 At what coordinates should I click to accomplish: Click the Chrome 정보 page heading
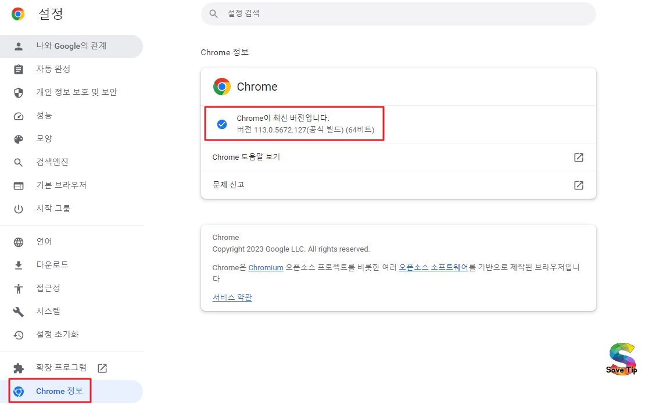click(225, 52)
